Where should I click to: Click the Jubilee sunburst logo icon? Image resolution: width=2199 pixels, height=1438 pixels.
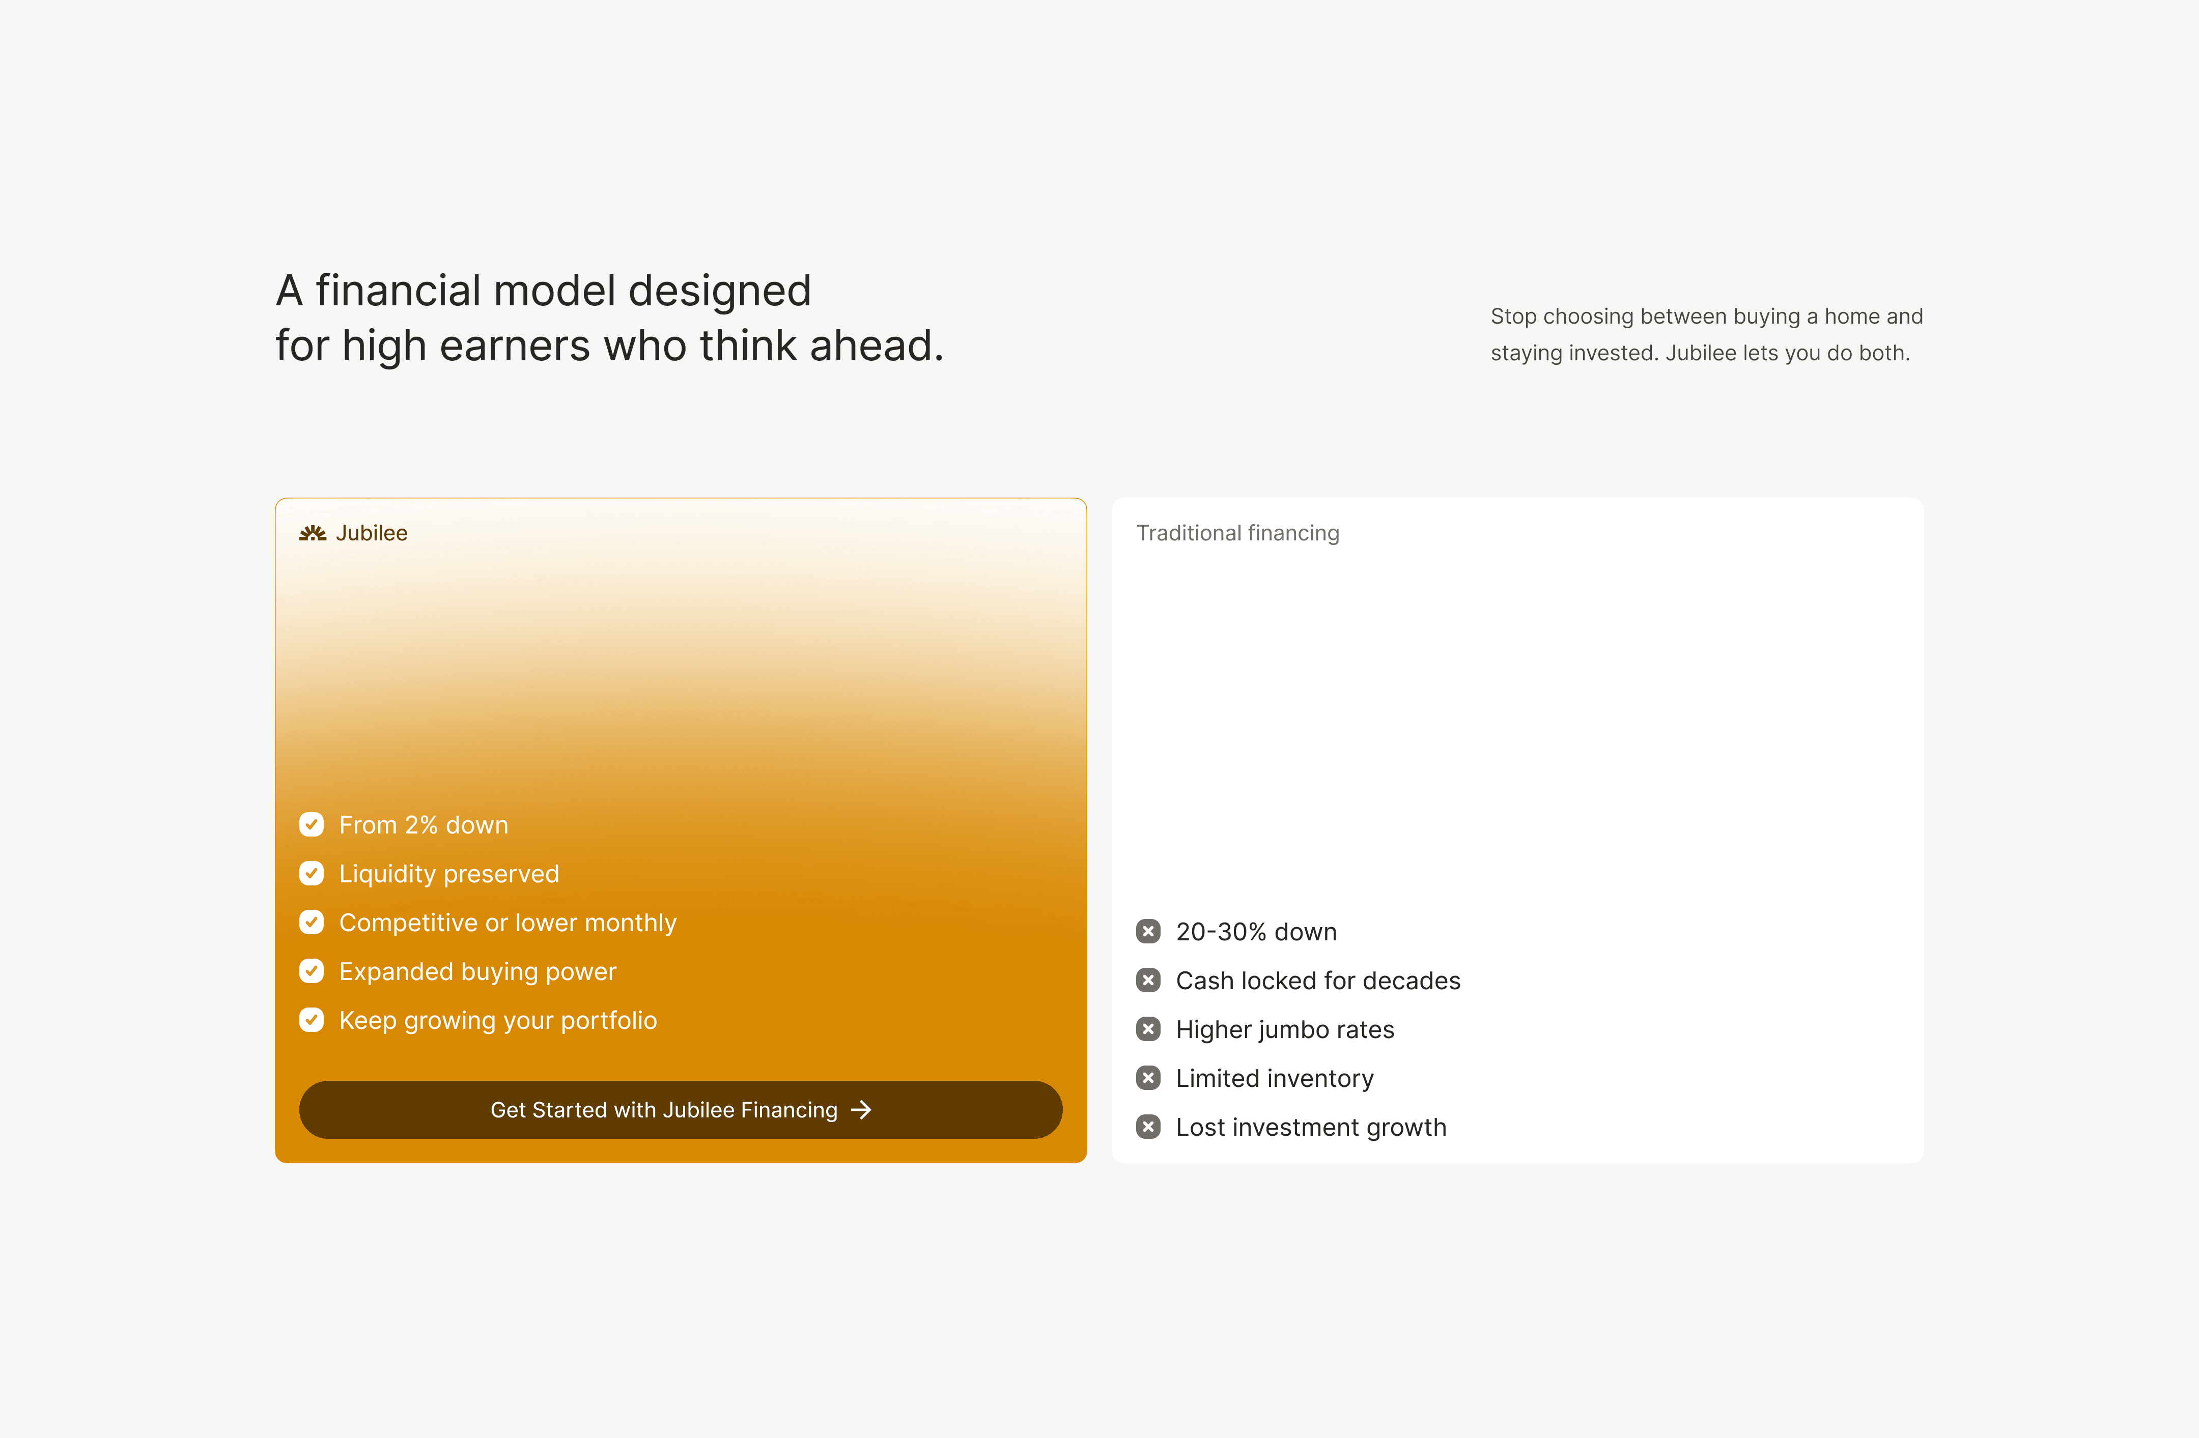point(313,533)
